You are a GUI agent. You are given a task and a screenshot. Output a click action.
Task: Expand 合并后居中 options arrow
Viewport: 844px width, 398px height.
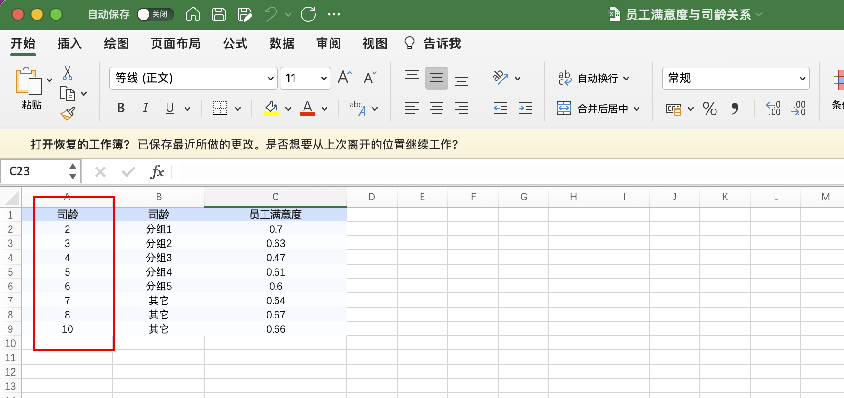point(636,109)
